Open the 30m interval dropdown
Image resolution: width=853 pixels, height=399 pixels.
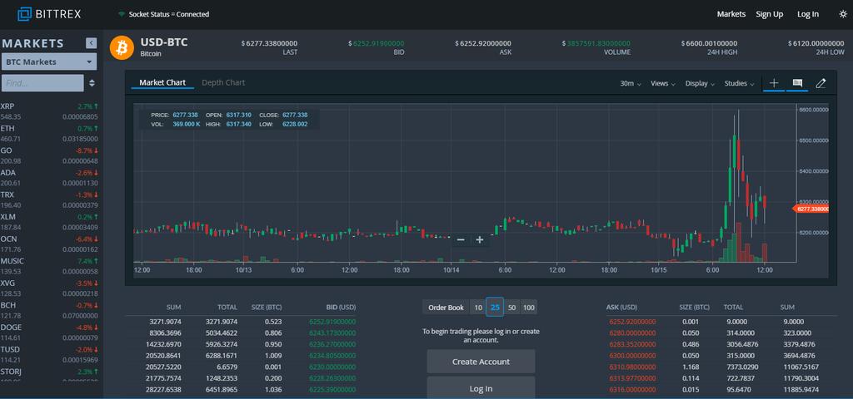pyautogui.click(x=631, y=84)
